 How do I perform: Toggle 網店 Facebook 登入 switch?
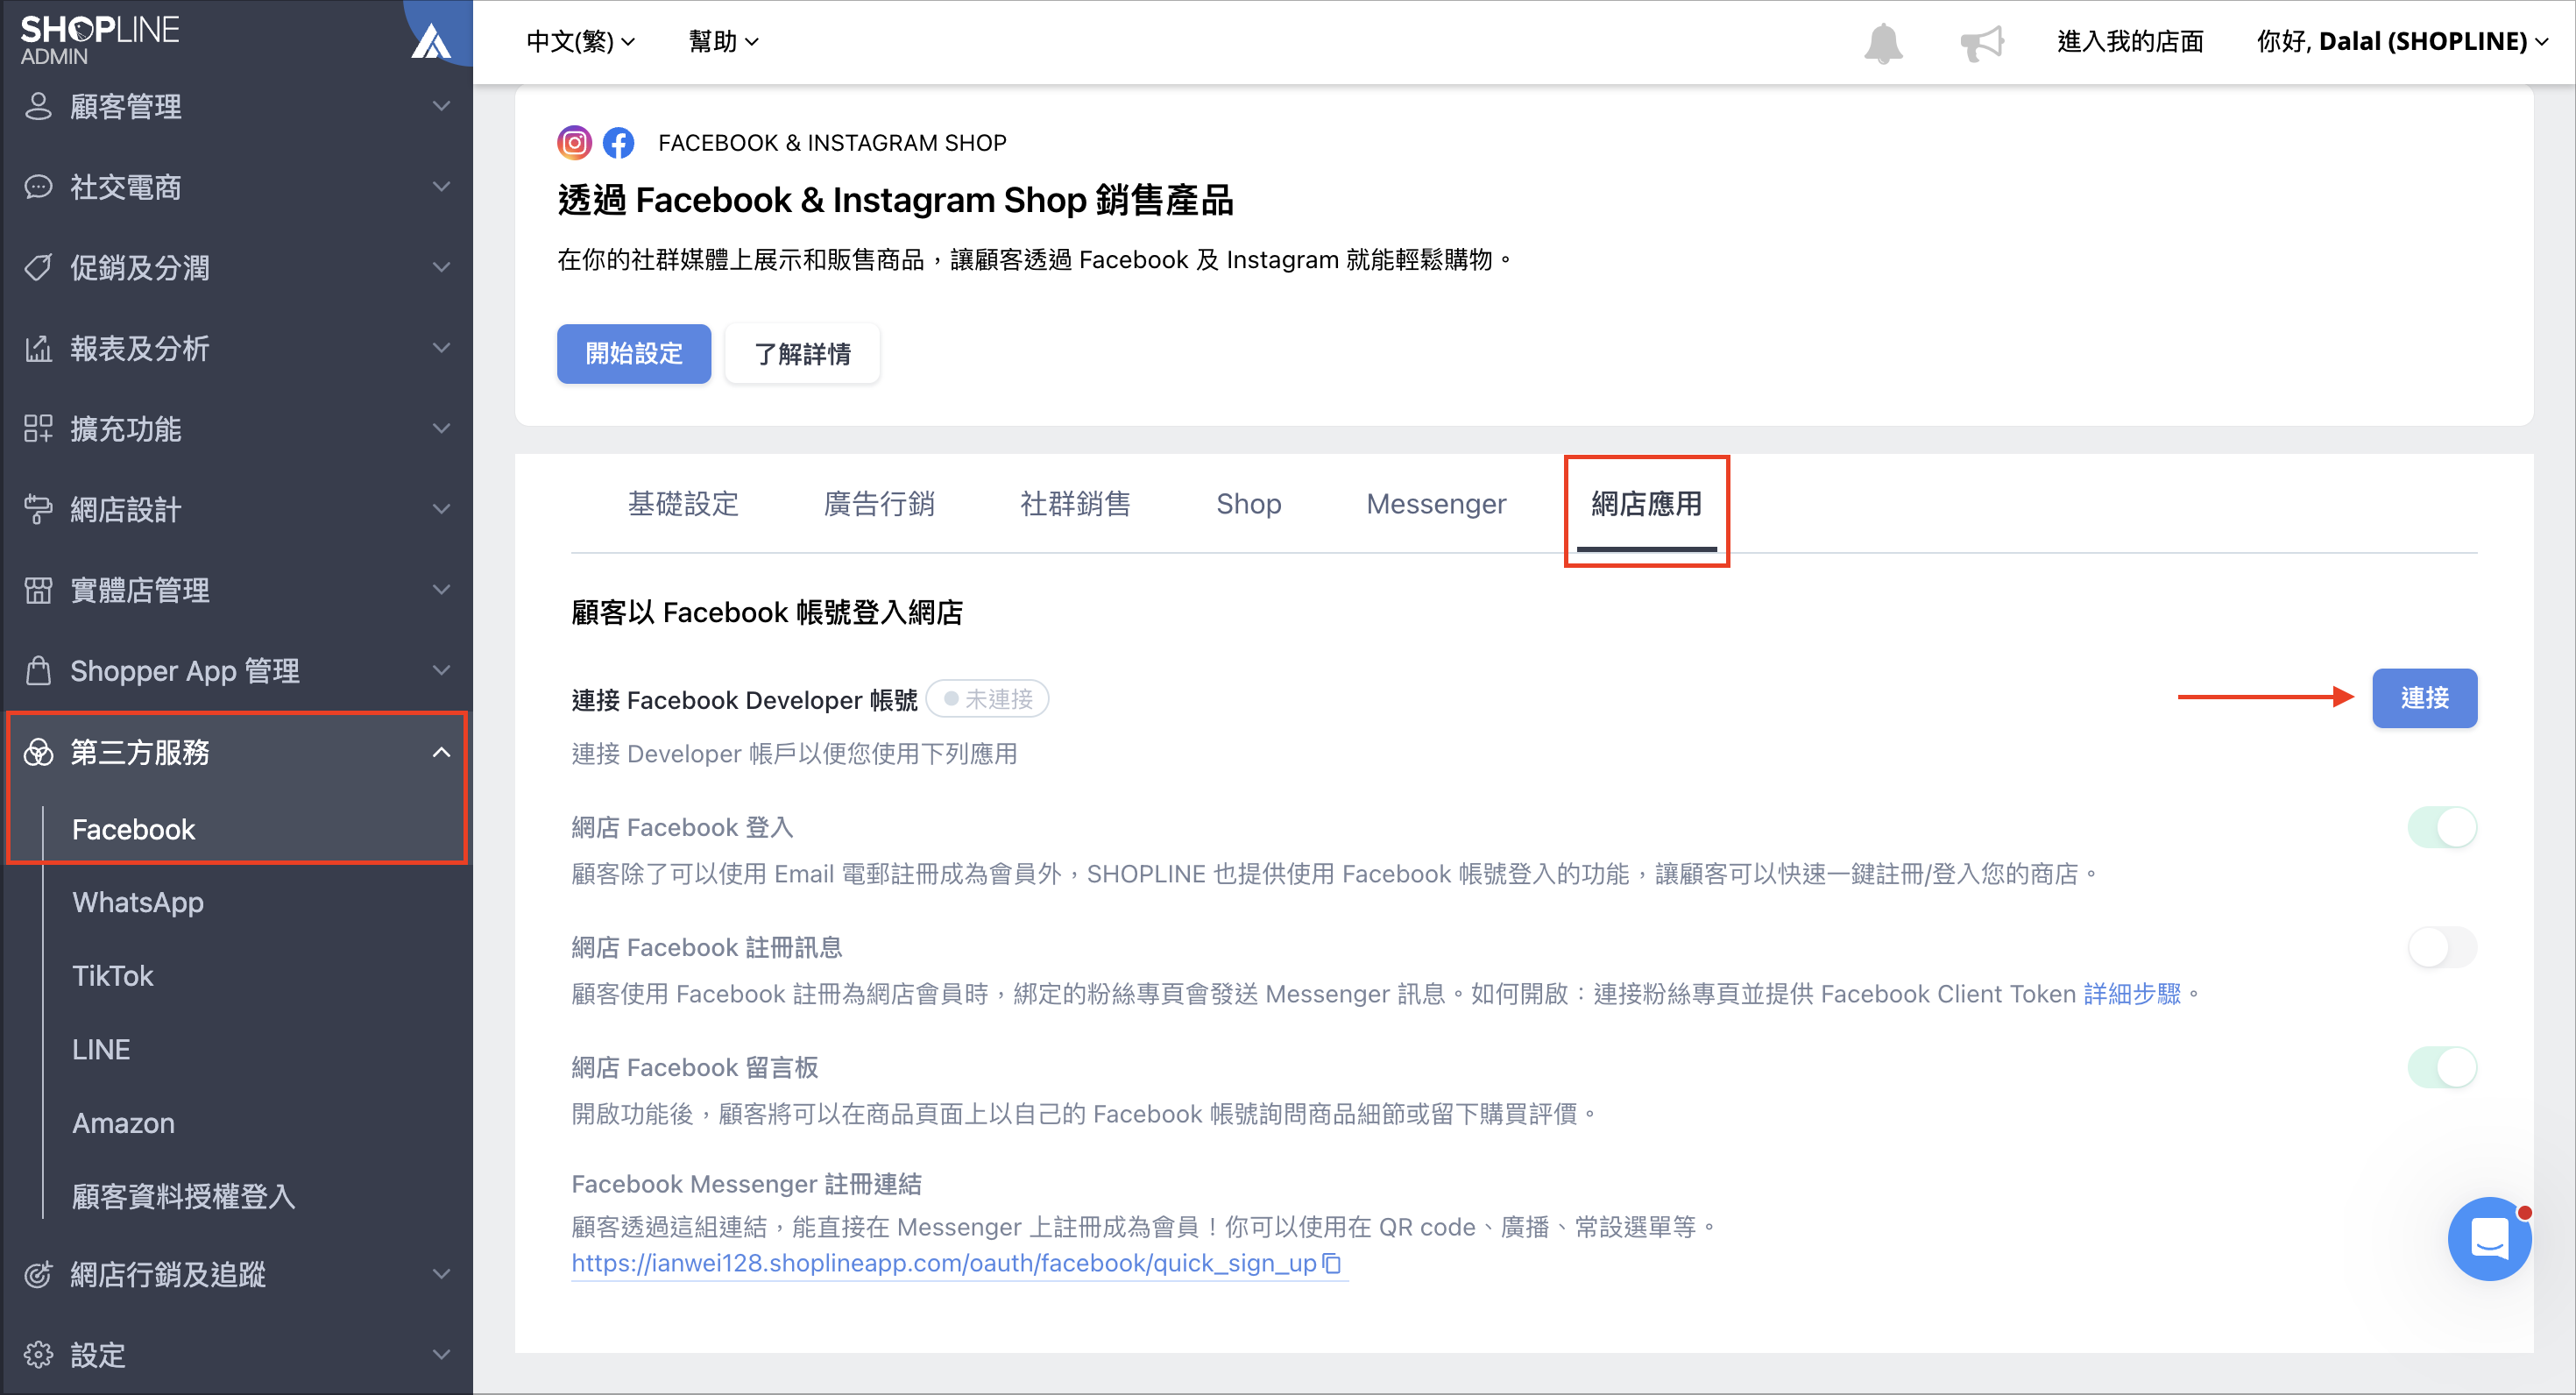[2442, 828]
